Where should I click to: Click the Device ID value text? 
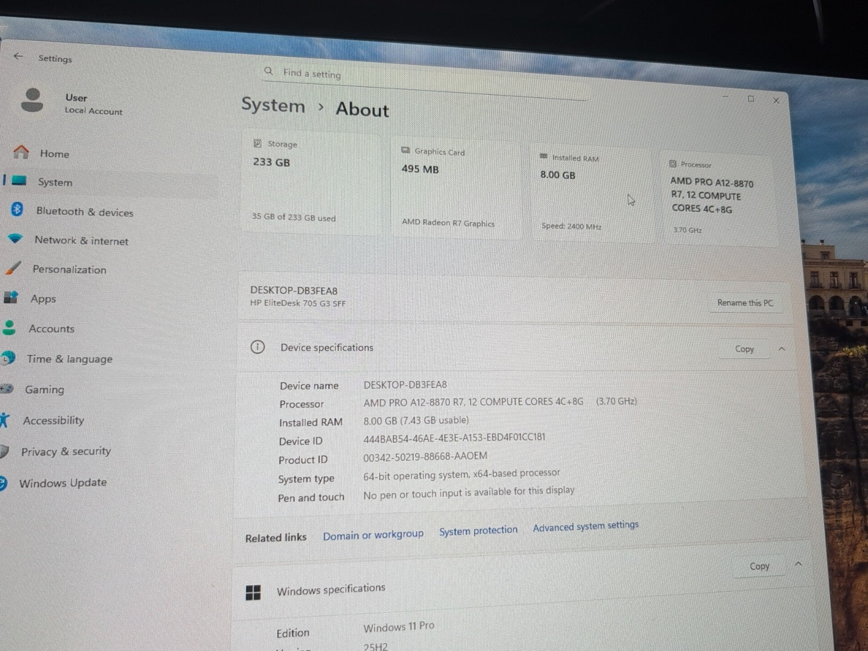[455, 437]
